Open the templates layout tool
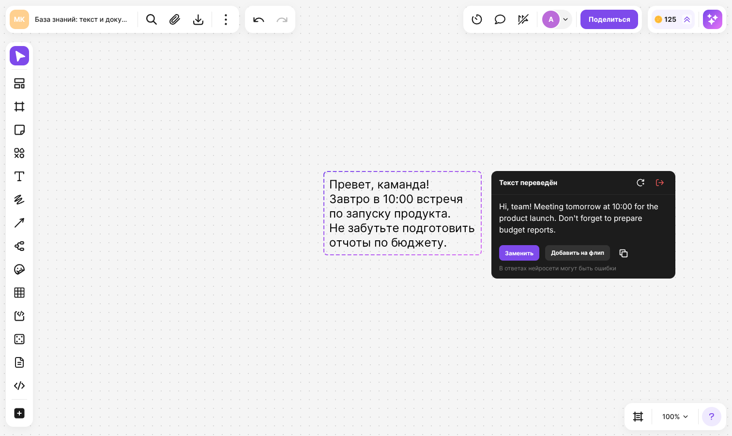The height and width of the screenshot is (436, 732). click(x=19, y=83)
